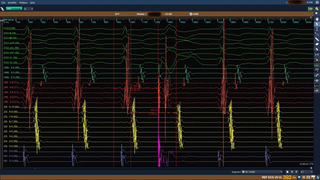Select the I-beam text cursor tool
The height and width of the screenshot is (180, 320).
point(317,29)
